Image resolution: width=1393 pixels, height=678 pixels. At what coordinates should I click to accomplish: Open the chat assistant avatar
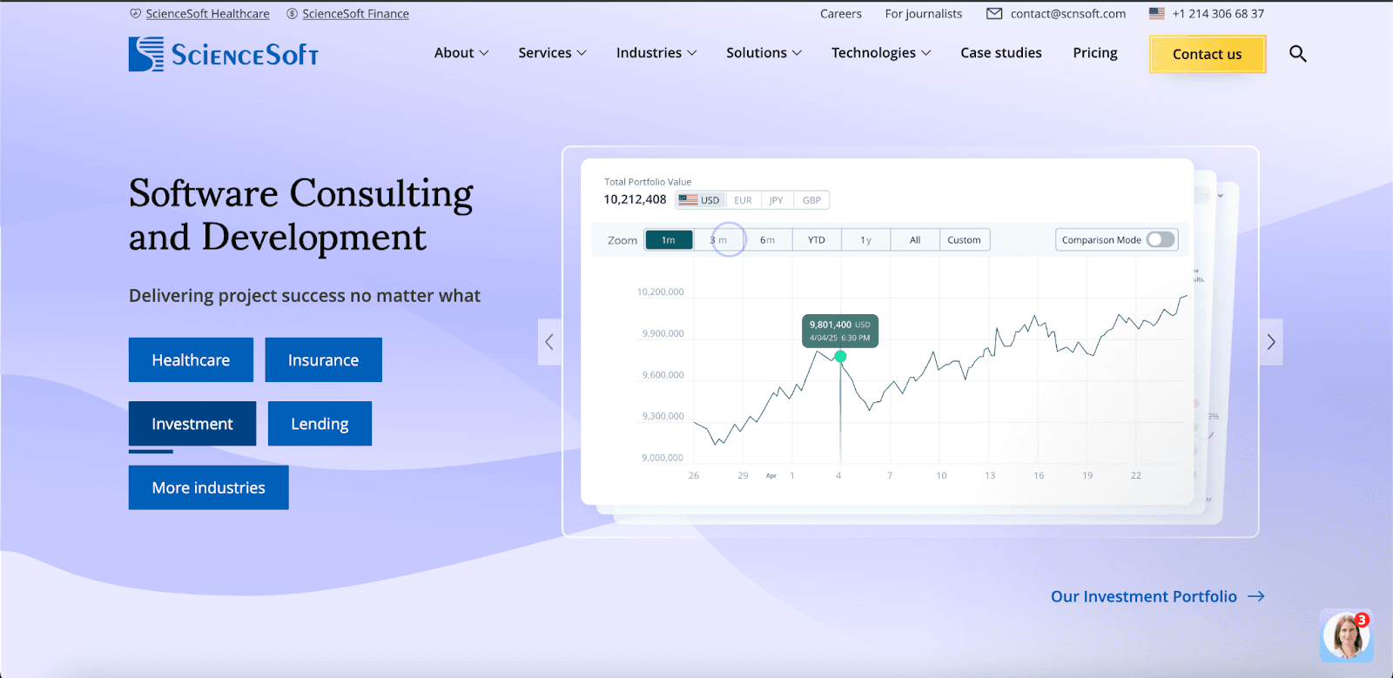(x=1346, y=636)
